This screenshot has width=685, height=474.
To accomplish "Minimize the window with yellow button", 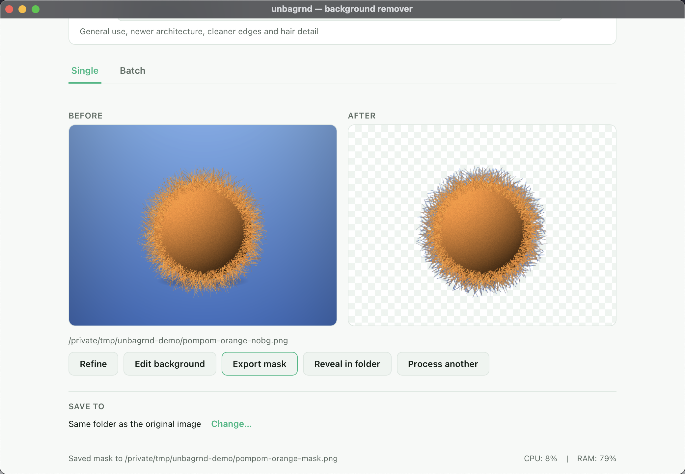I will point(22,9).
